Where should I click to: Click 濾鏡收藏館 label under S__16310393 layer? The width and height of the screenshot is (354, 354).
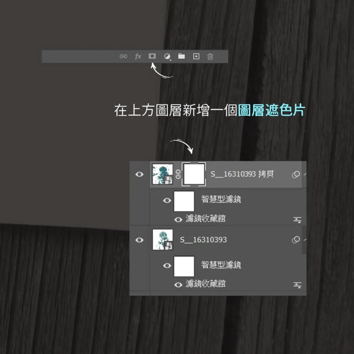[205, 284]
